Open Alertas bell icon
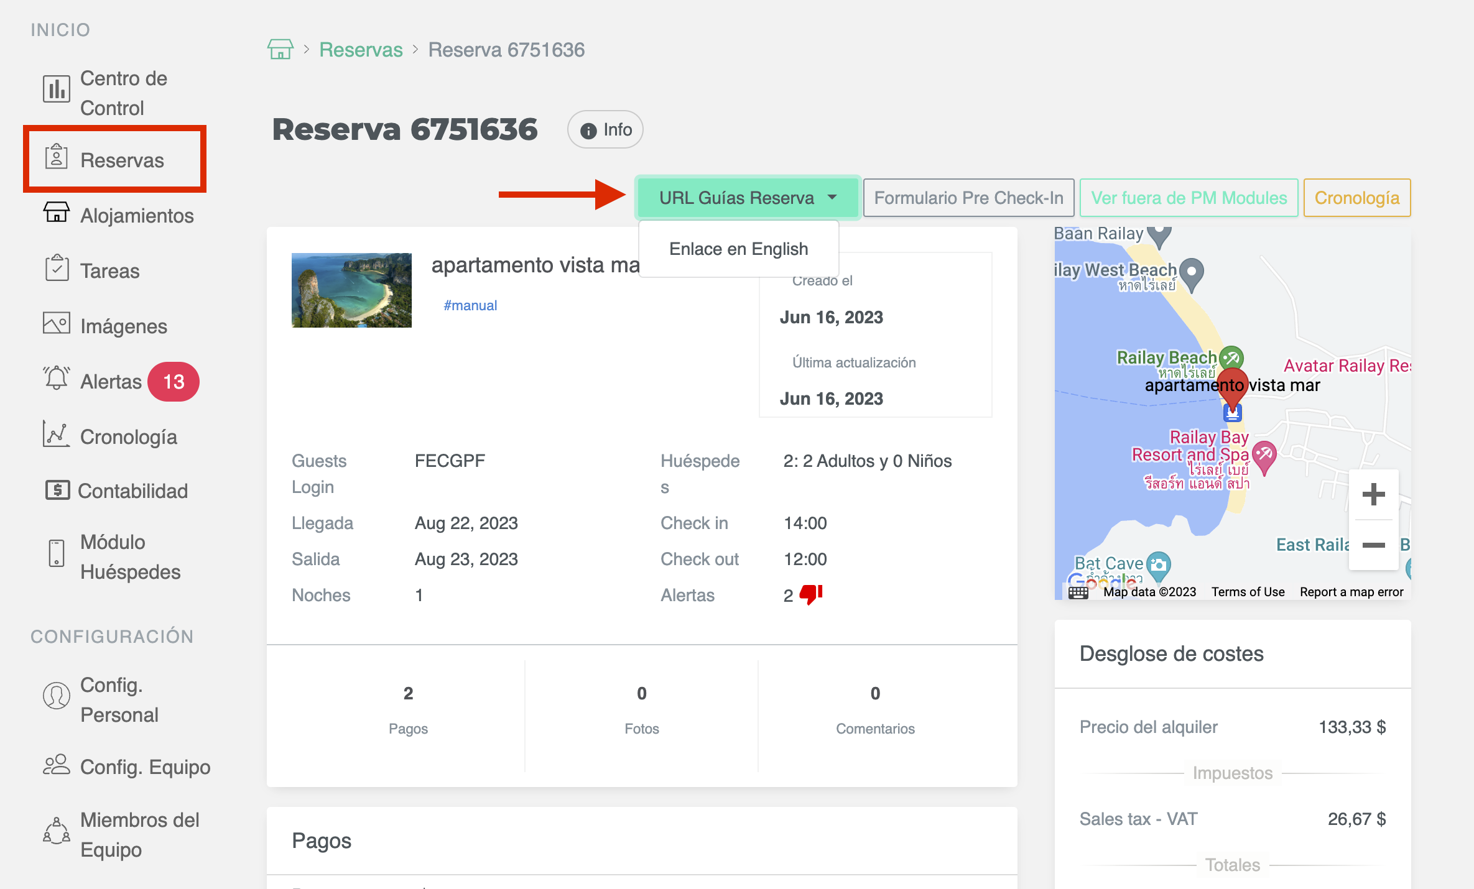Image resolution: width=1474 pixels, height=889 pixels. tap(56, 378)
